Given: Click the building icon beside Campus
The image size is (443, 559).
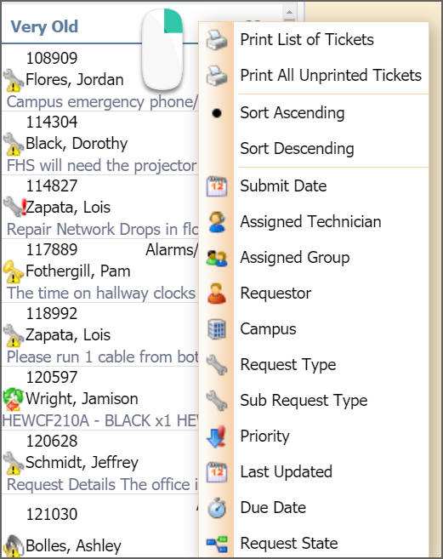Looking at the screenshot, I should click(217, 328).
